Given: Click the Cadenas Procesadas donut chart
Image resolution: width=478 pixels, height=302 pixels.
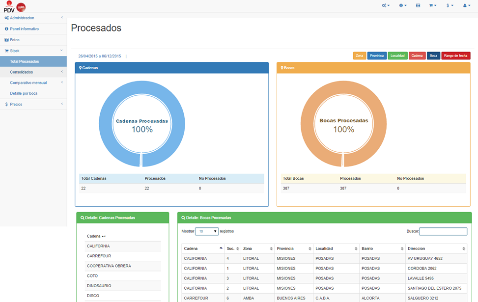Looking at the screenshot, I should [x=142, y=124].
